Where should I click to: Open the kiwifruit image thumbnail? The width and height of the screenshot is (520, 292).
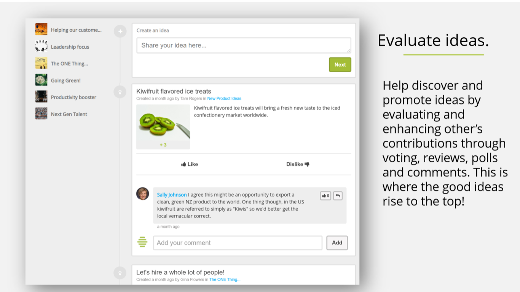(x=163, y=125)
